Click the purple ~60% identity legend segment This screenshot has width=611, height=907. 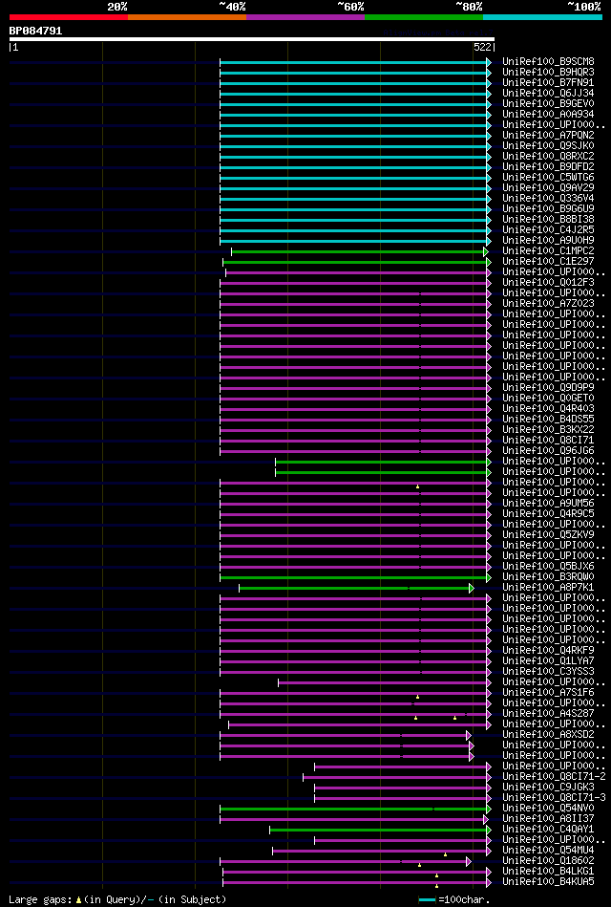[305, 17]
